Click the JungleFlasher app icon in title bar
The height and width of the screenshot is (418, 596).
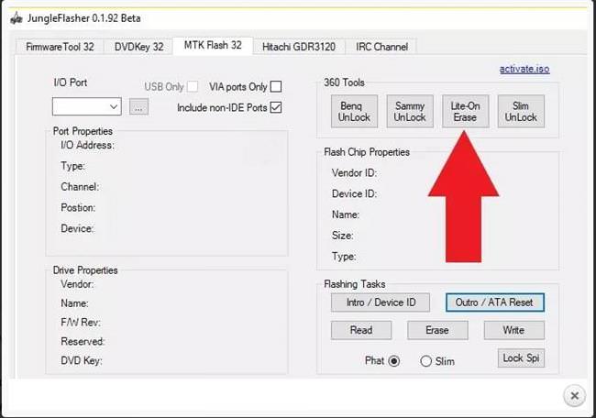point(16,18)
